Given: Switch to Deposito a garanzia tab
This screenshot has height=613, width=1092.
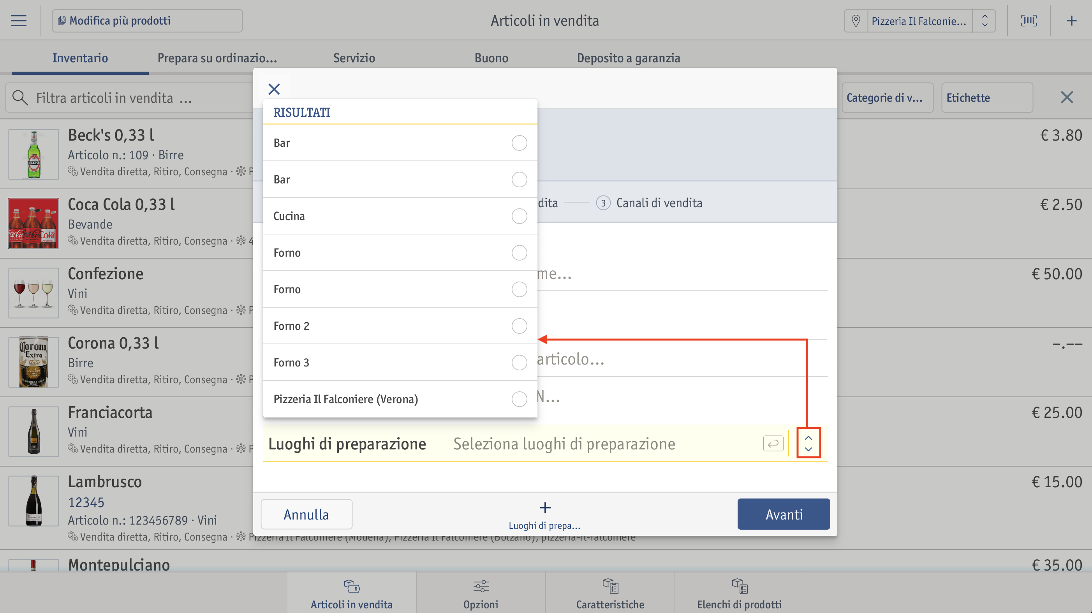Looking at the screenshot, I should coord(628,58).
